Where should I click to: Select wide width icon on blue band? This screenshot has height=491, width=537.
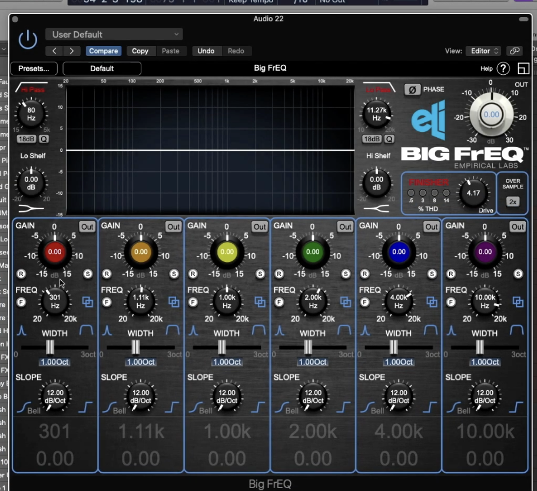point(430,330)
